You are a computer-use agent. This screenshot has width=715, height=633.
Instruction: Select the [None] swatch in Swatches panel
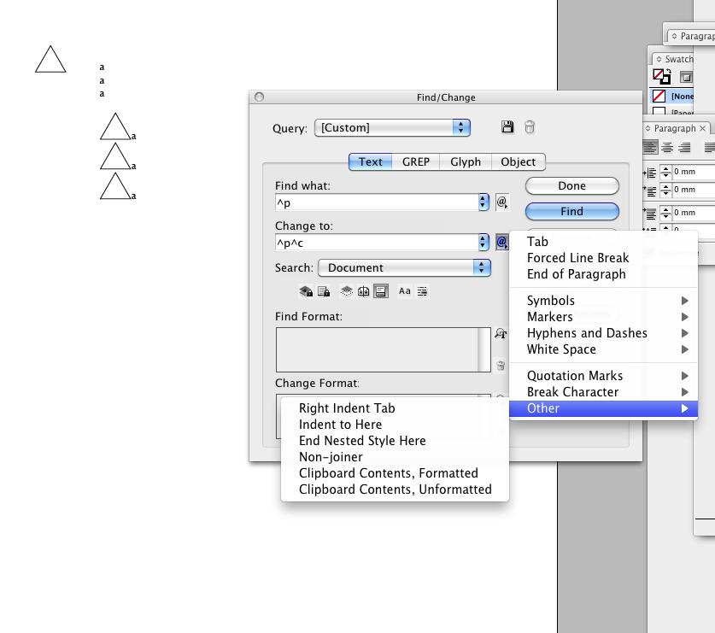tap(672, 97)
